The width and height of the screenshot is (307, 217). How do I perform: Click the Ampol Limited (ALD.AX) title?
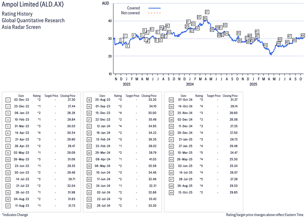pyautogui.click(x=33, y=5)
